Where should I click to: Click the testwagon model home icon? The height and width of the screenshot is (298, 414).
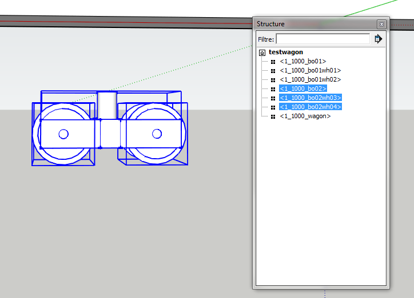[x=262, y=53]
